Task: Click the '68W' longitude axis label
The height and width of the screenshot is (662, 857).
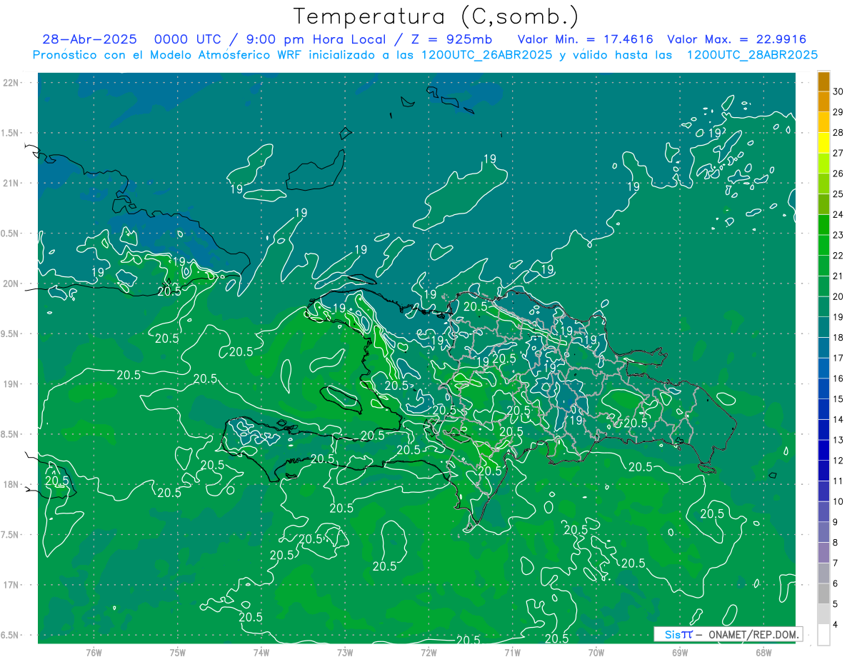Action: pyautogui.click(x=763, y=652)
